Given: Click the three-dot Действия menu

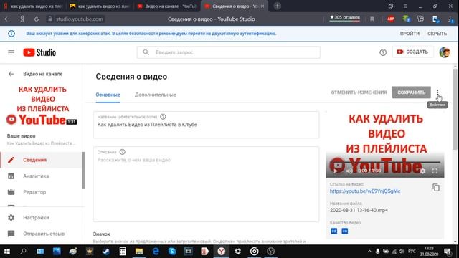Looking at the screenshot, I should (x=437, y=92).
